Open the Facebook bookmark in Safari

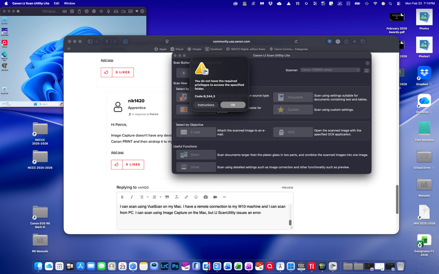tap(213, 49)
